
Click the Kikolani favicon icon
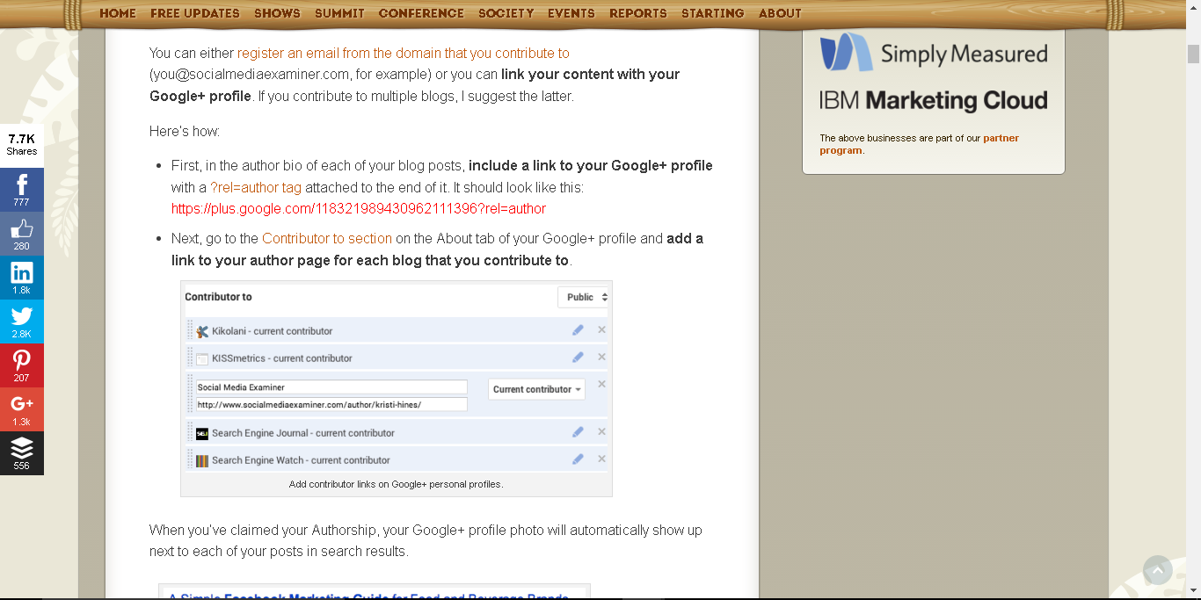[202, 331]
